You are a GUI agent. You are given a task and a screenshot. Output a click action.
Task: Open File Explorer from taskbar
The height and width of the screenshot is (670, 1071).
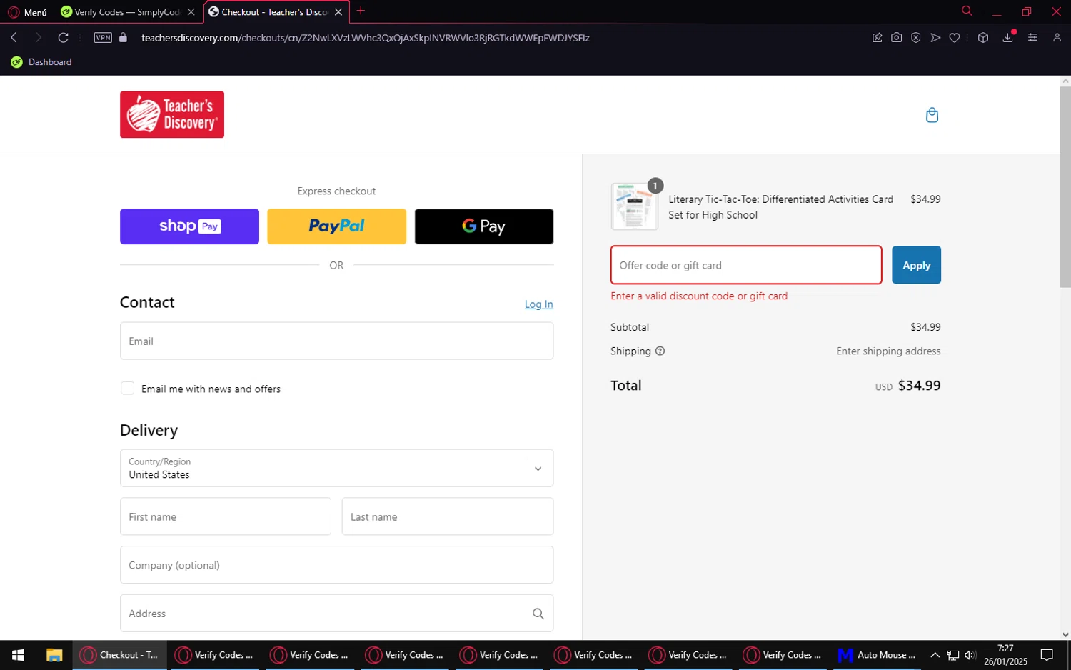(54, 655)
